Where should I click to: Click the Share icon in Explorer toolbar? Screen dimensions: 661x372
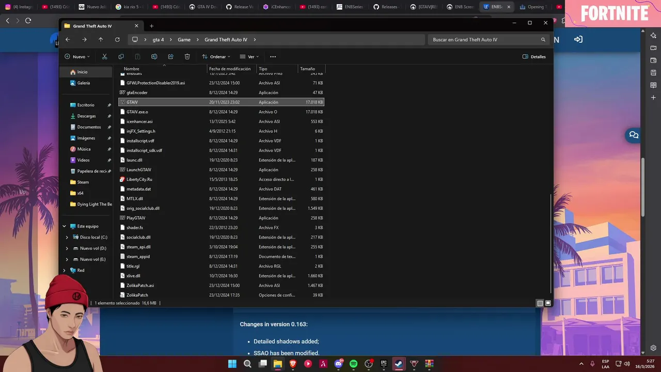(x=170, y=57)
